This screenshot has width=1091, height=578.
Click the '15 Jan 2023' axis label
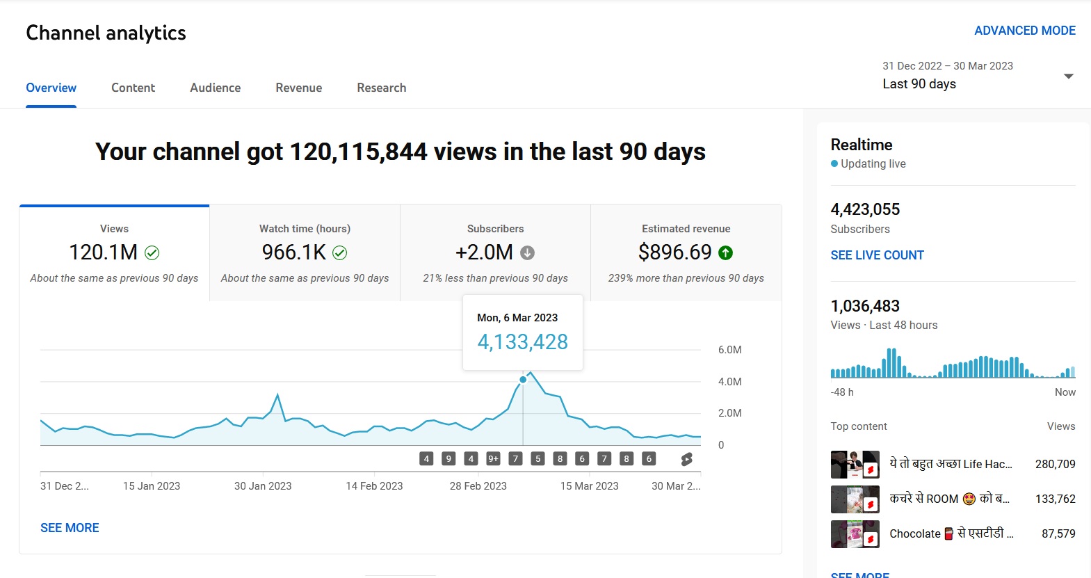click(x=152, y=486)
